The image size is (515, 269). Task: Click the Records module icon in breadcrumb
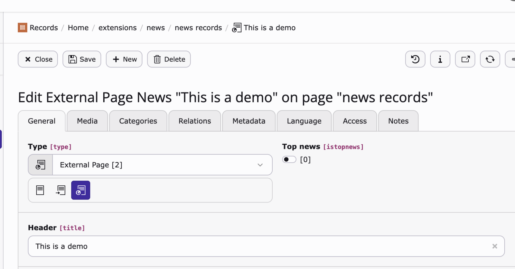point(23,28)
